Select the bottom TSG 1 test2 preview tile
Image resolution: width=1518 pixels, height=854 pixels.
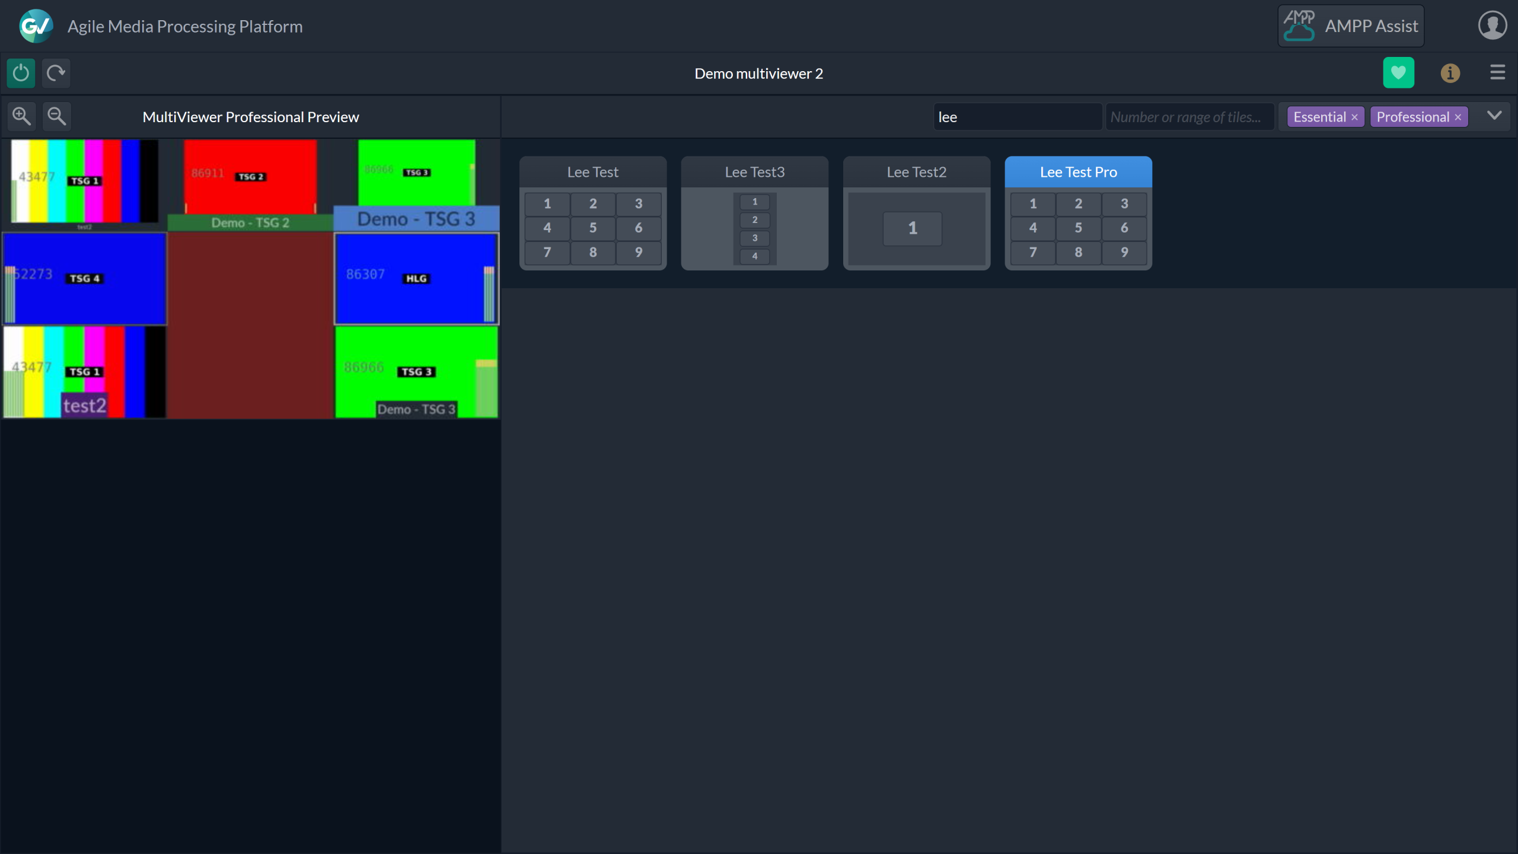tap(85, 372)
